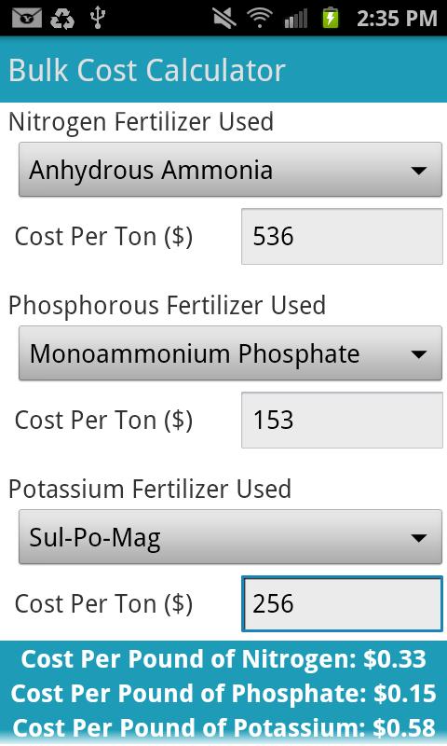Tap the arrow on potassium fertilizer spinner
This screenshot has height=746, width=447.
tap(418, 538)
